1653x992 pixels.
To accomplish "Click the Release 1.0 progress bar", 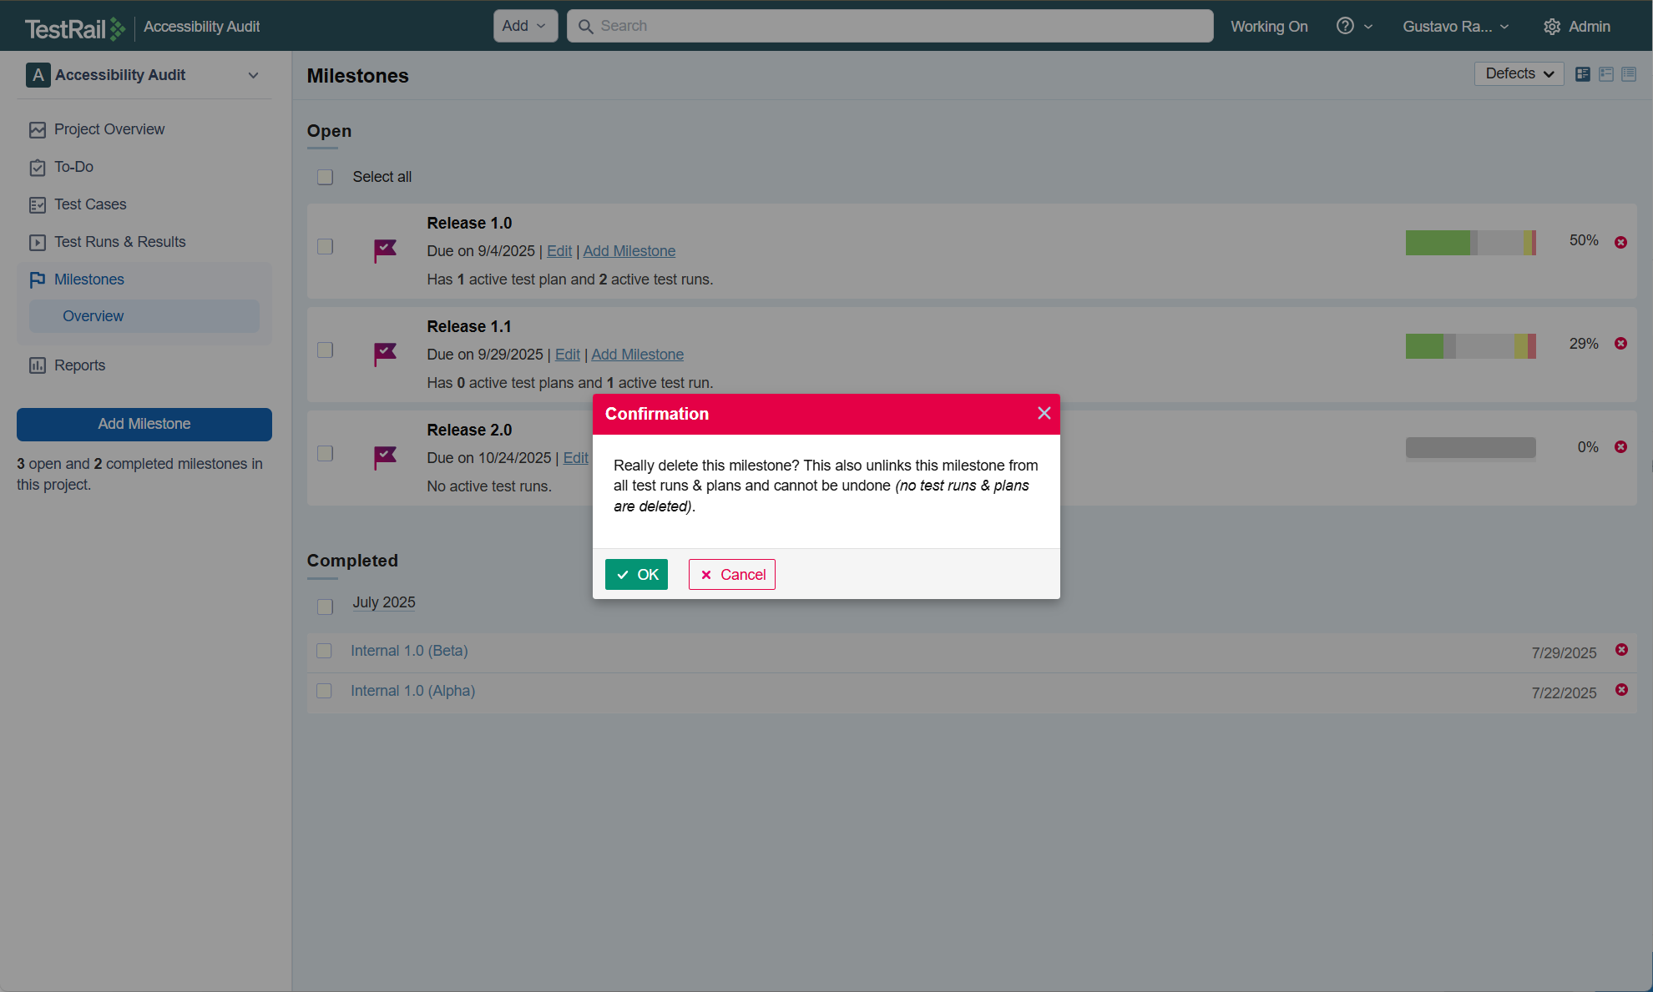I will pos(1470,243).
